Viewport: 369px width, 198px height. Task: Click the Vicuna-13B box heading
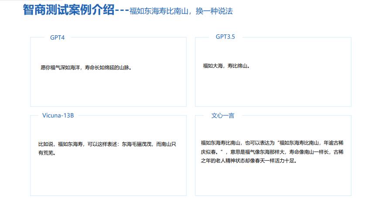tap(58, 116)
